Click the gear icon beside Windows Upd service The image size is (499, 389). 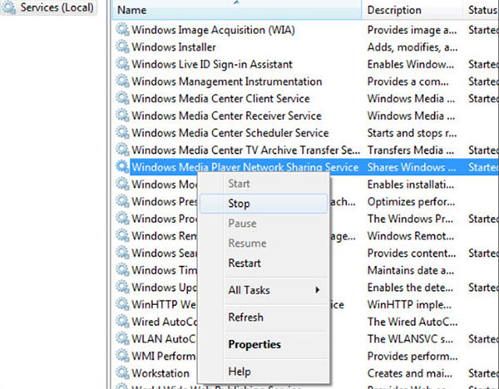(x=122, y=288)
